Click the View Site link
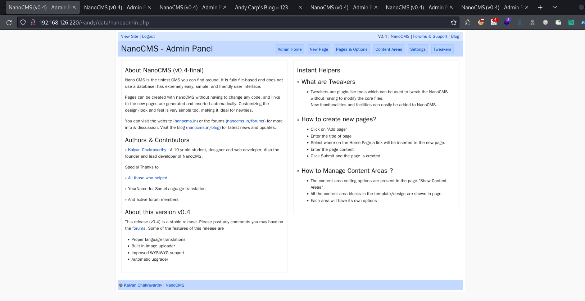 (130, 36)
